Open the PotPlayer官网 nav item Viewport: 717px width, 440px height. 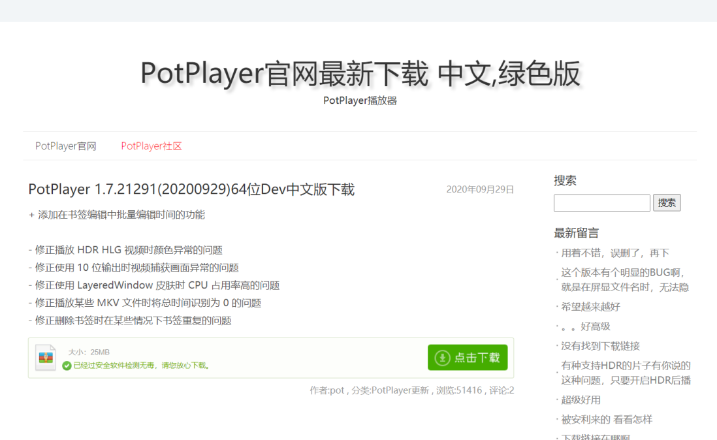(x=66, y=146)
